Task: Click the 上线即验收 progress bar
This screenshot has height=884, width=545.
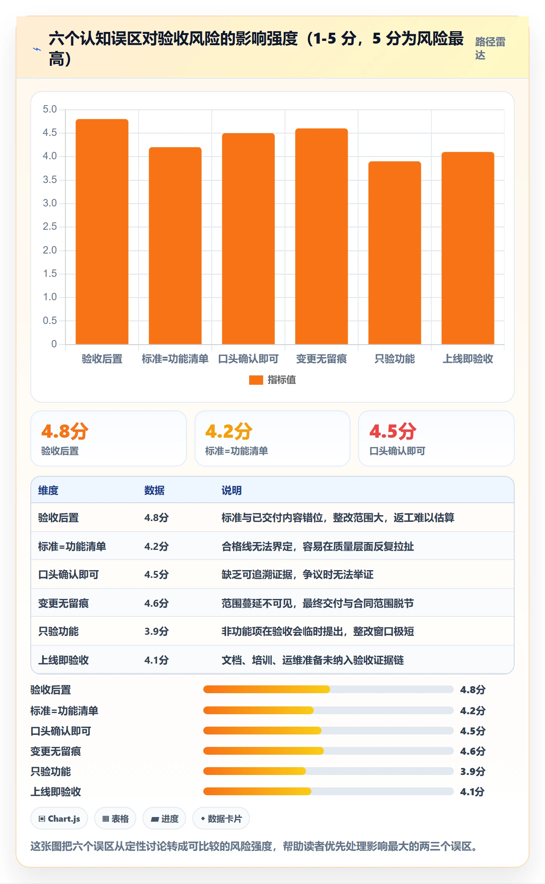Action: tap(329, 791)
